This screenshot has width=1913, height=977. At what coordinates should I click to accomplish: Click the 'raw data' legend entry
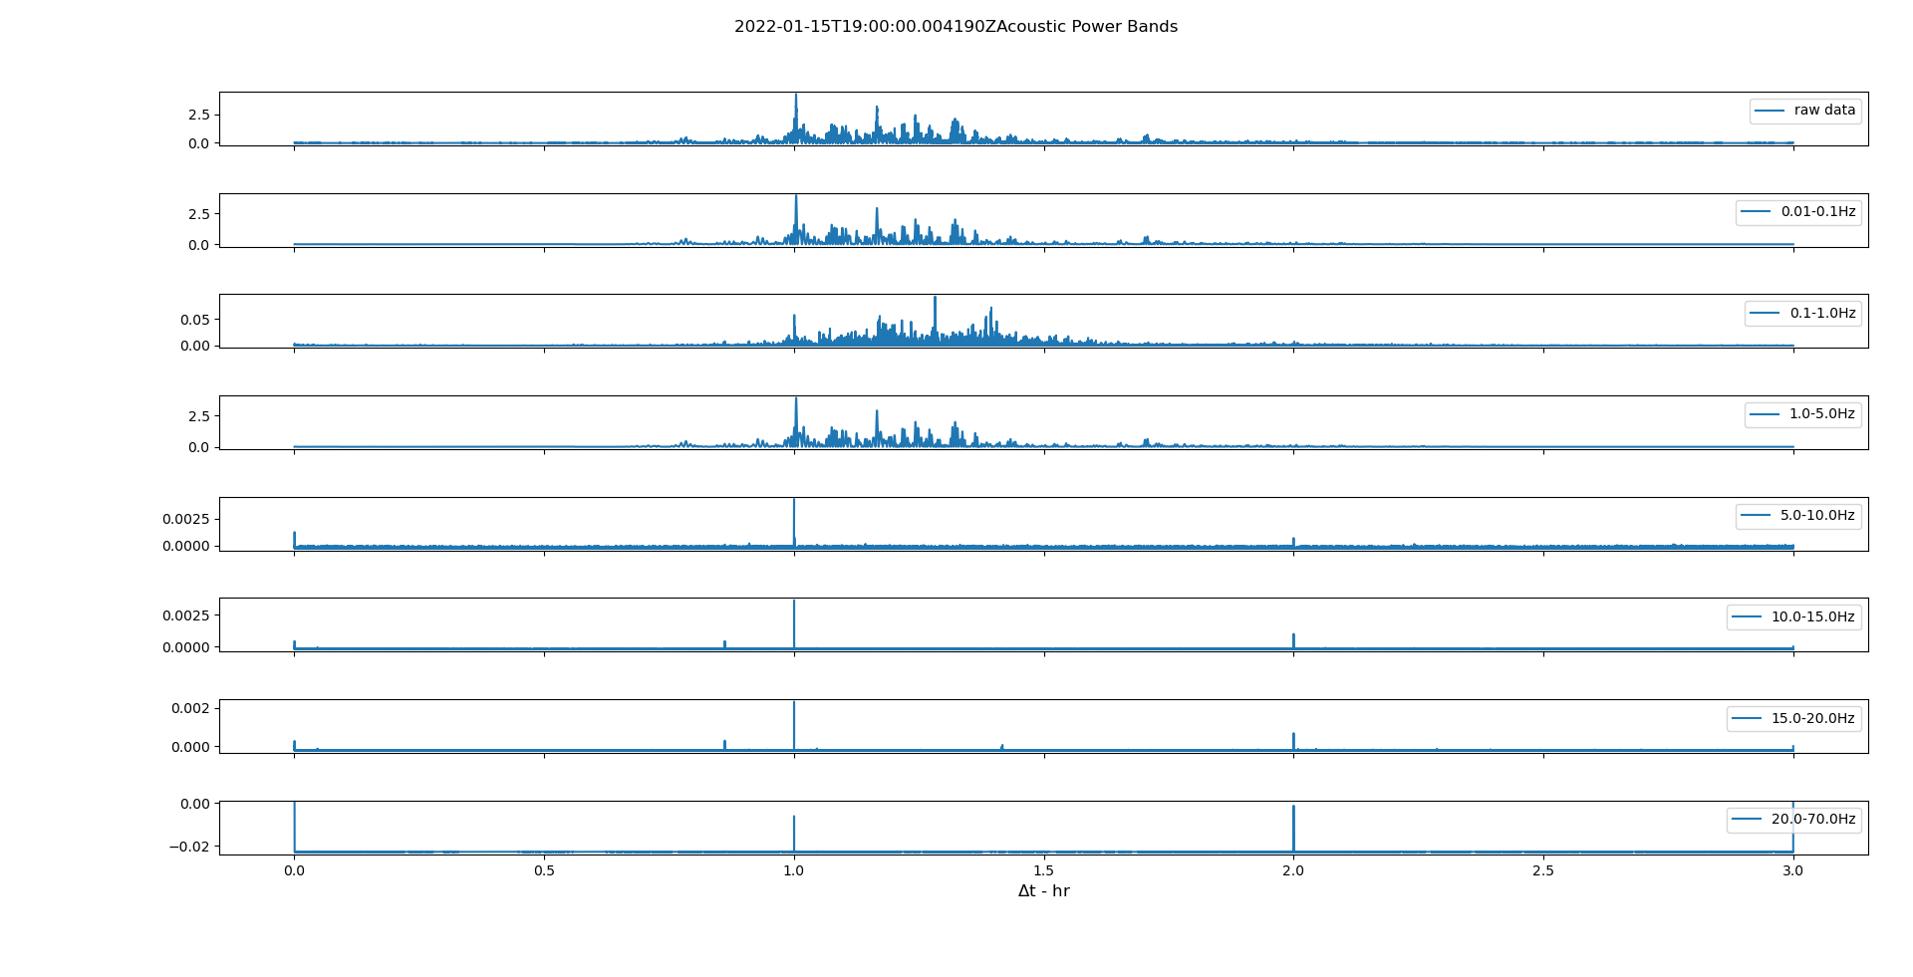[1823, 111]
